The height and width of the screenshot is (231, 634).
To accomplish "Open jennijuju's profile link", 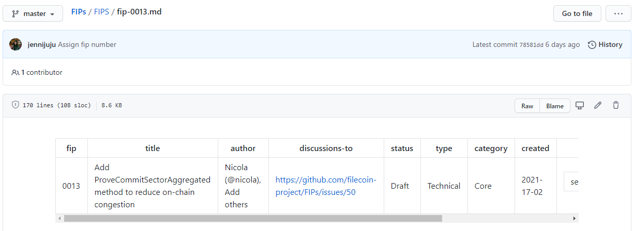I will (41, 44).
